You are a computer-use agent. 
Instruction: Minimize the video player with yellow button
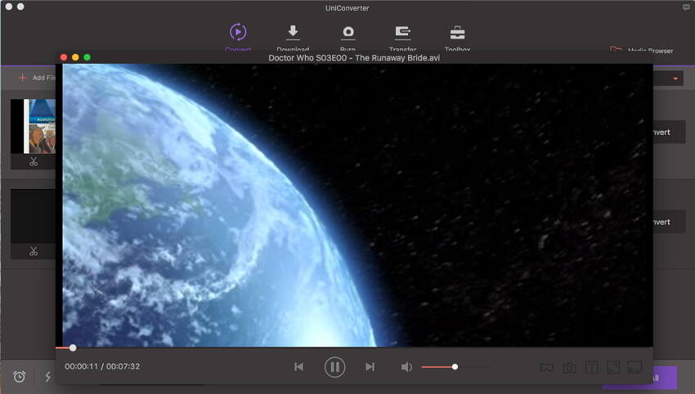75,57
